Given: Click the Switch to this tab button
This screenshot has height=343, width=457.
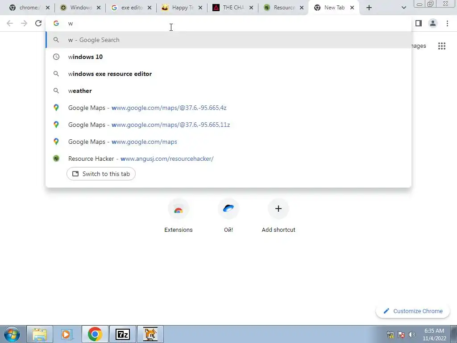Looking at the screenshot, I should (101, 174).
